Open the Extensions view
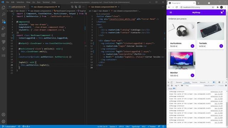228x128 pixels. click(3, 35)
